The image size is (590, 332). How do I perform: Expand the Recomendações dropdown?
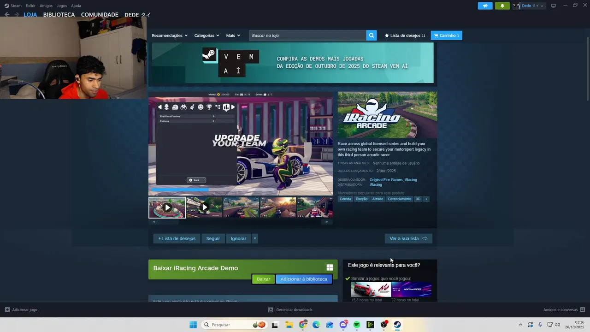[x=170, y=36]
